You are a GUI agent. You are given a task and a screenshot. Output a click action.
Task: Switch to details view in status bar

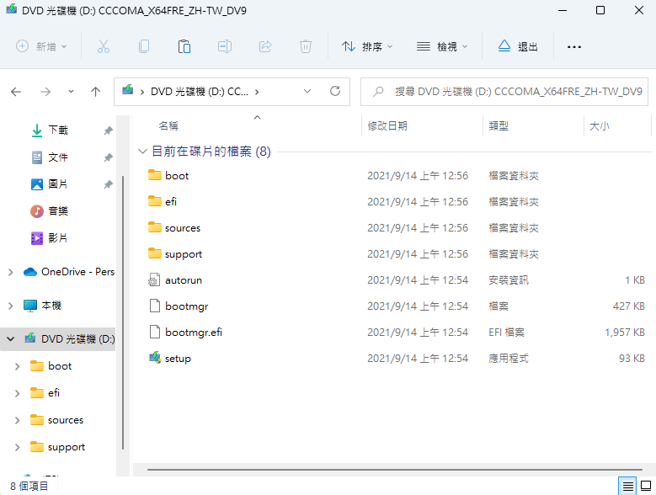[x=627, y=486]
